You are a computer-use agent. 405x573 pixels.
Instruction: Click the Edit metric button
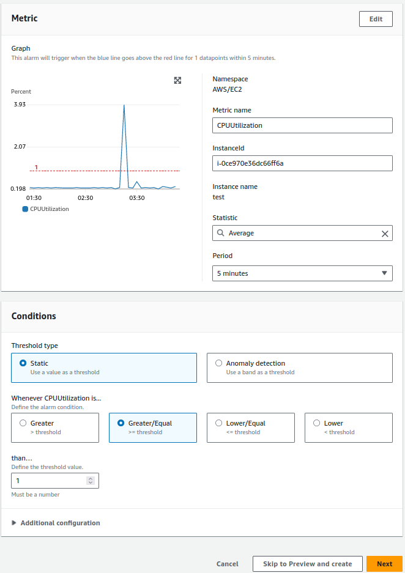pyautogui.click(x=376, y=19)
